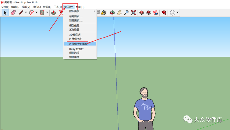Open the 文件(F) menu
230x130 pixels.
pyautogui.click(x=5, y=7)
